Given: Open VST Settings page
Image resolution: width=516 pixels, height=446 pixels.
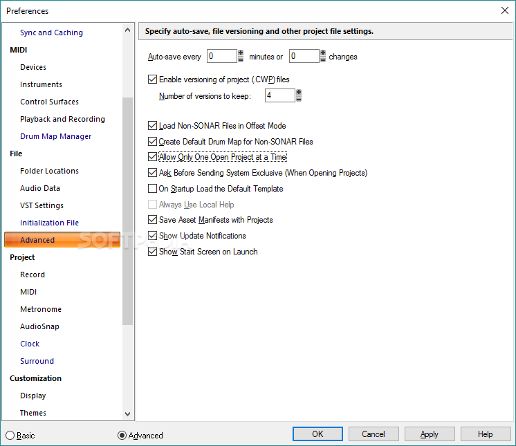Looking at the screenshot, I should pyautogui.click(x=42, y=205).
